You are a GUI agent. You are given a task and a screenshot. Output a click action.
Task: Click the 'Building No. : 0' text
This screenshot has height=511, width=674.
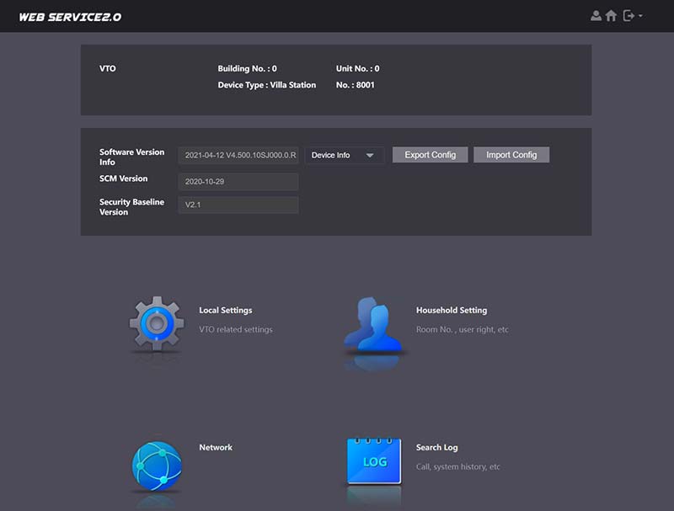pos(247,69)
